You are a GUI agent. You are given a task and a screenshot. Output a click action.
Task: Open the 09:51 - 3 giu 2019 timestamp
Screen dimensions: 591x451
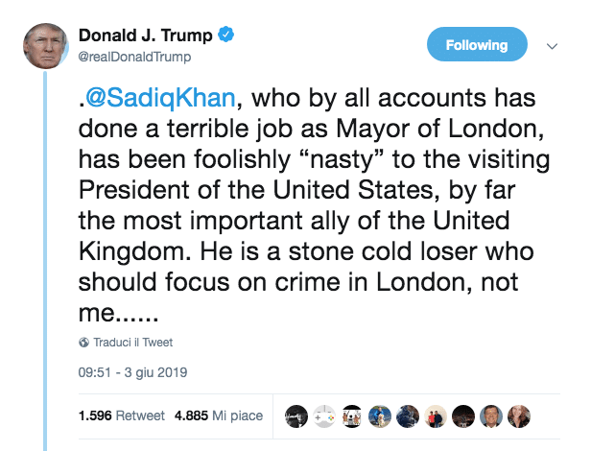[131, 371]
